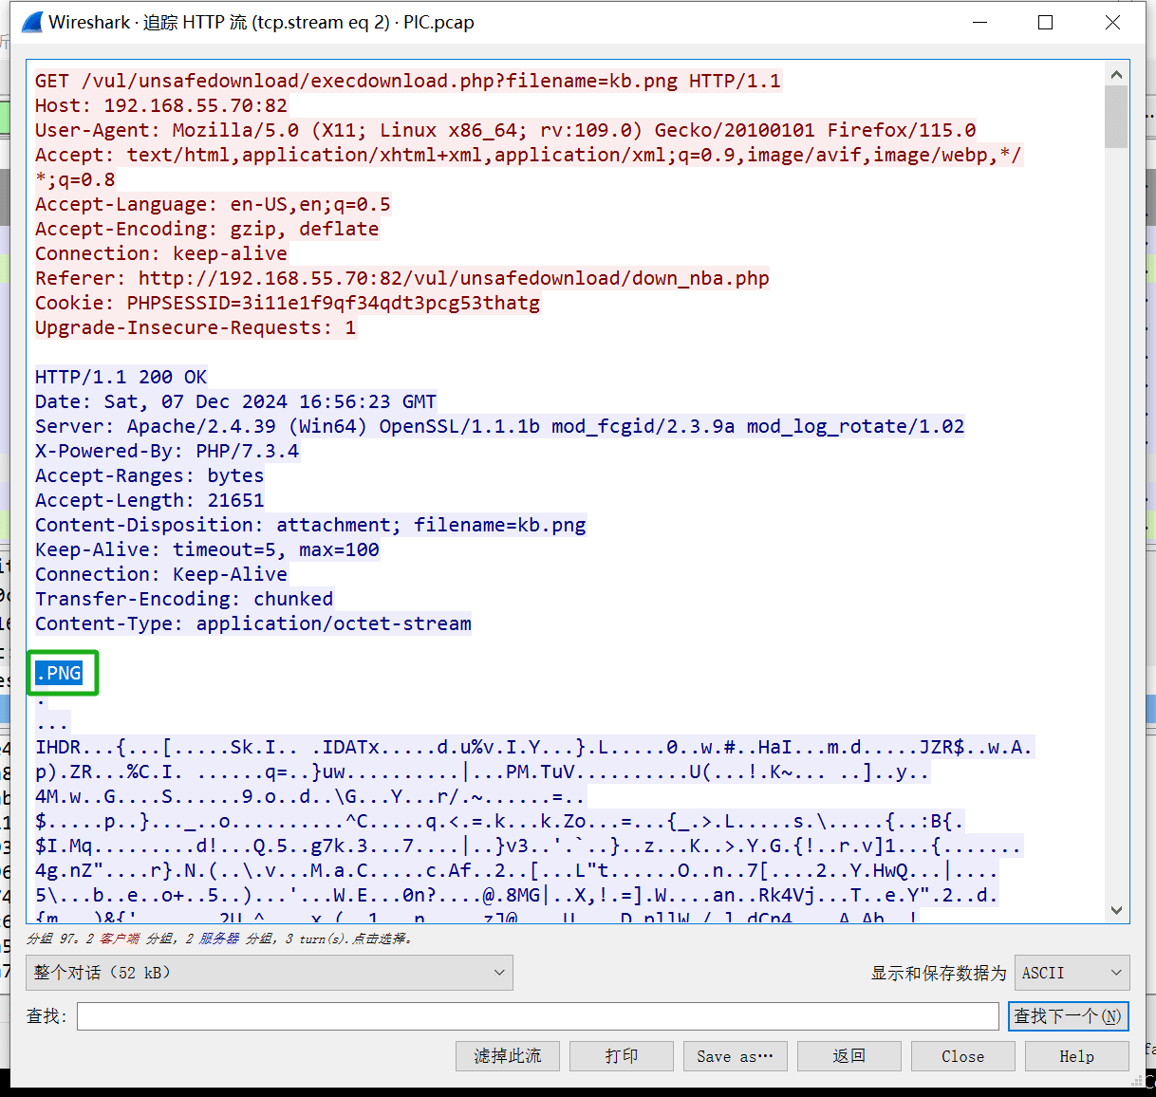Close the window with the X icon
The height and width of the screenshot is (1097, 1156).
click(x=1112, y=23)
